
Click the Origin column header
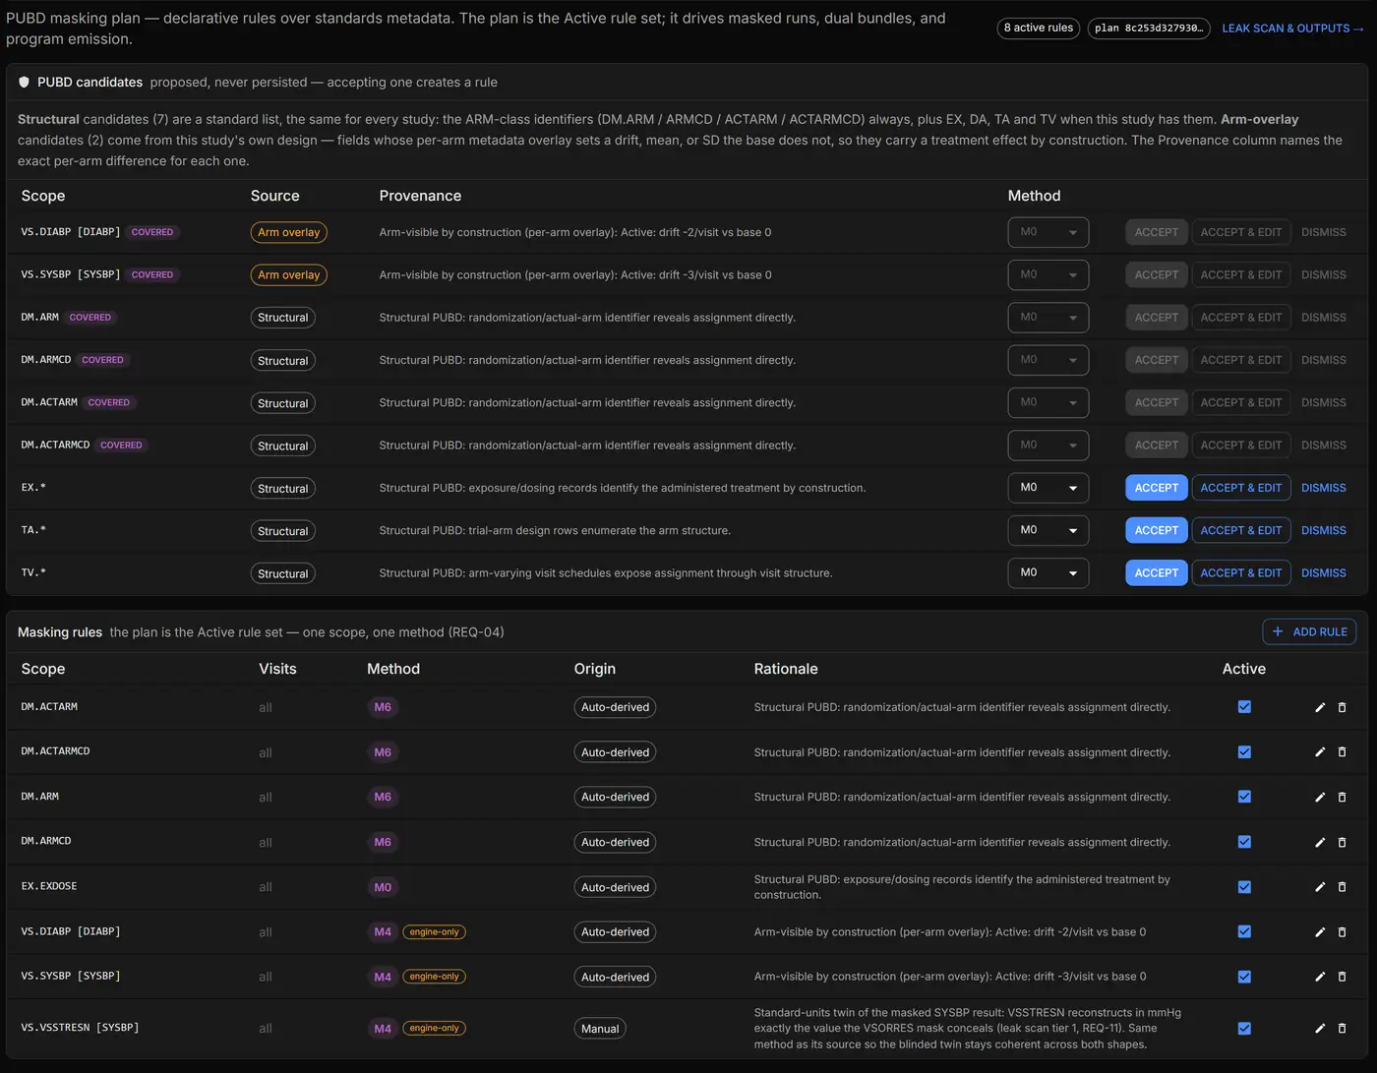point(595,669)
